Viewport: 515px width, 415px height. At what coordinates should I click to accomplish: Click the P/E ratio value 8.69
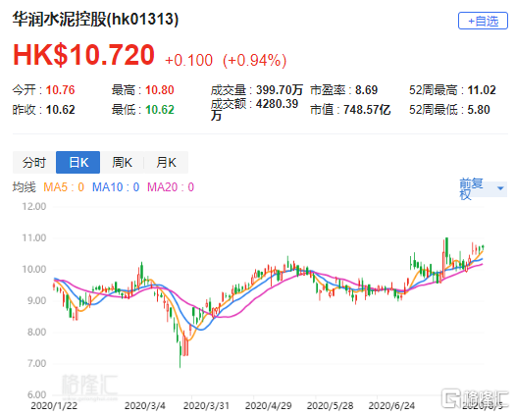point(367,90)
